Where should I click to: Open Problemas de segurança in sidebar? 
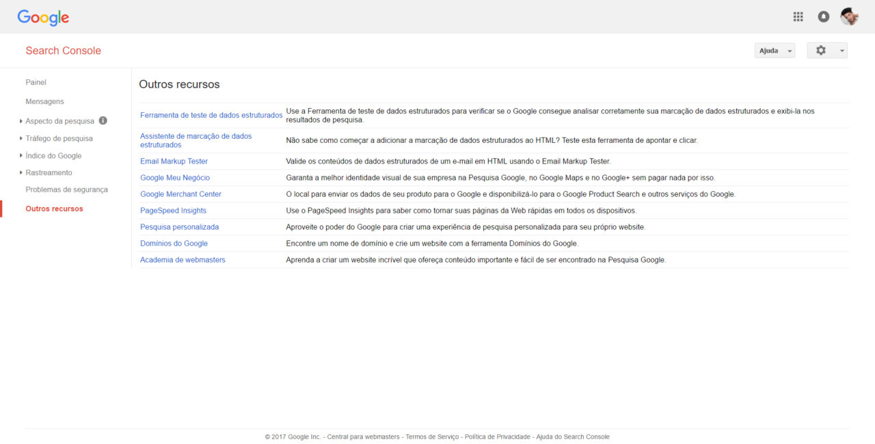pos(66,190)
